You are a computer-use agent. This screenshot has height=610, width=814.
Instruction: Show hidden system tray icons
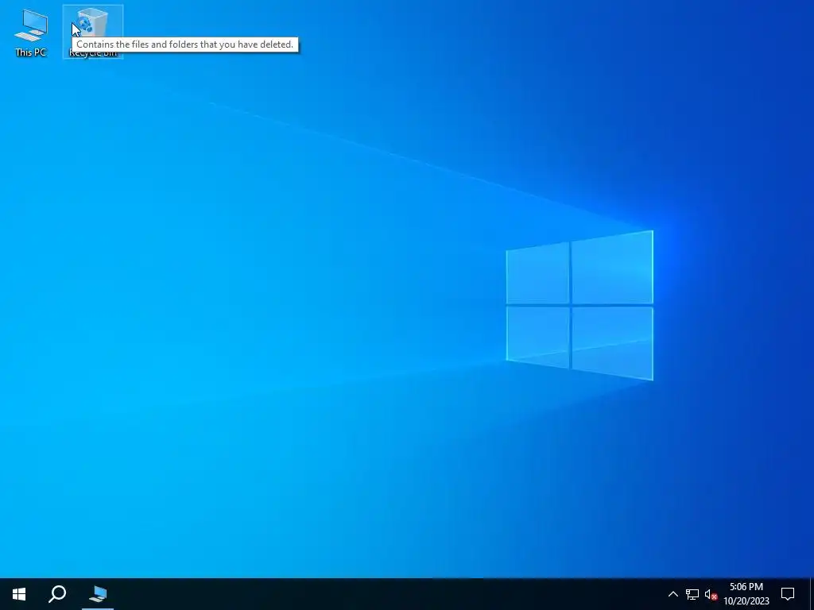click(673, 594)
